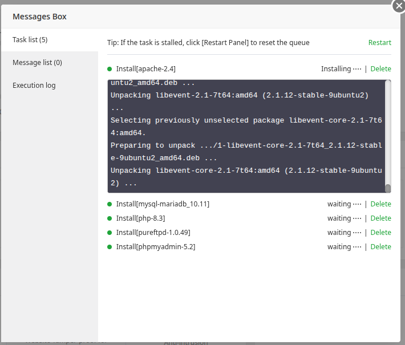The height and width of the screenshot is (345, 405).
Task: Delete the Install[pureftpd-1.0.49] task
Action: click(380, 233)
